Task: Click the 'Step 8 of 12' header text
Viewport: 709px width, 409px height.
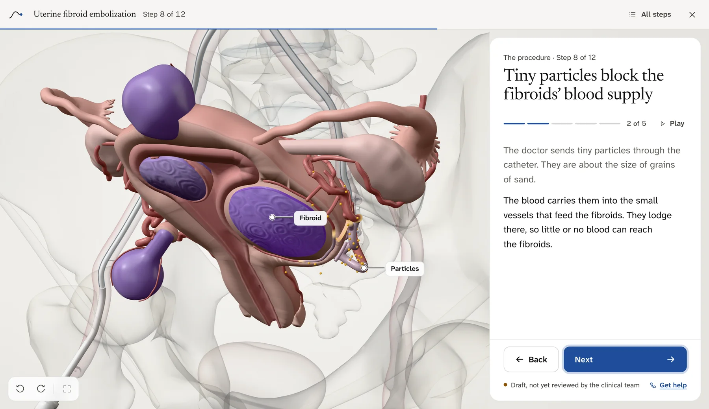Action: click(x=164, y=15)
